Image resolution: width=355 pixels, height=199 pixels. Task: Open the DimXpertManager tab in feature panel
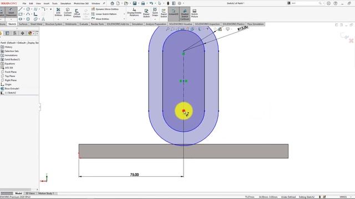[22, 33]
